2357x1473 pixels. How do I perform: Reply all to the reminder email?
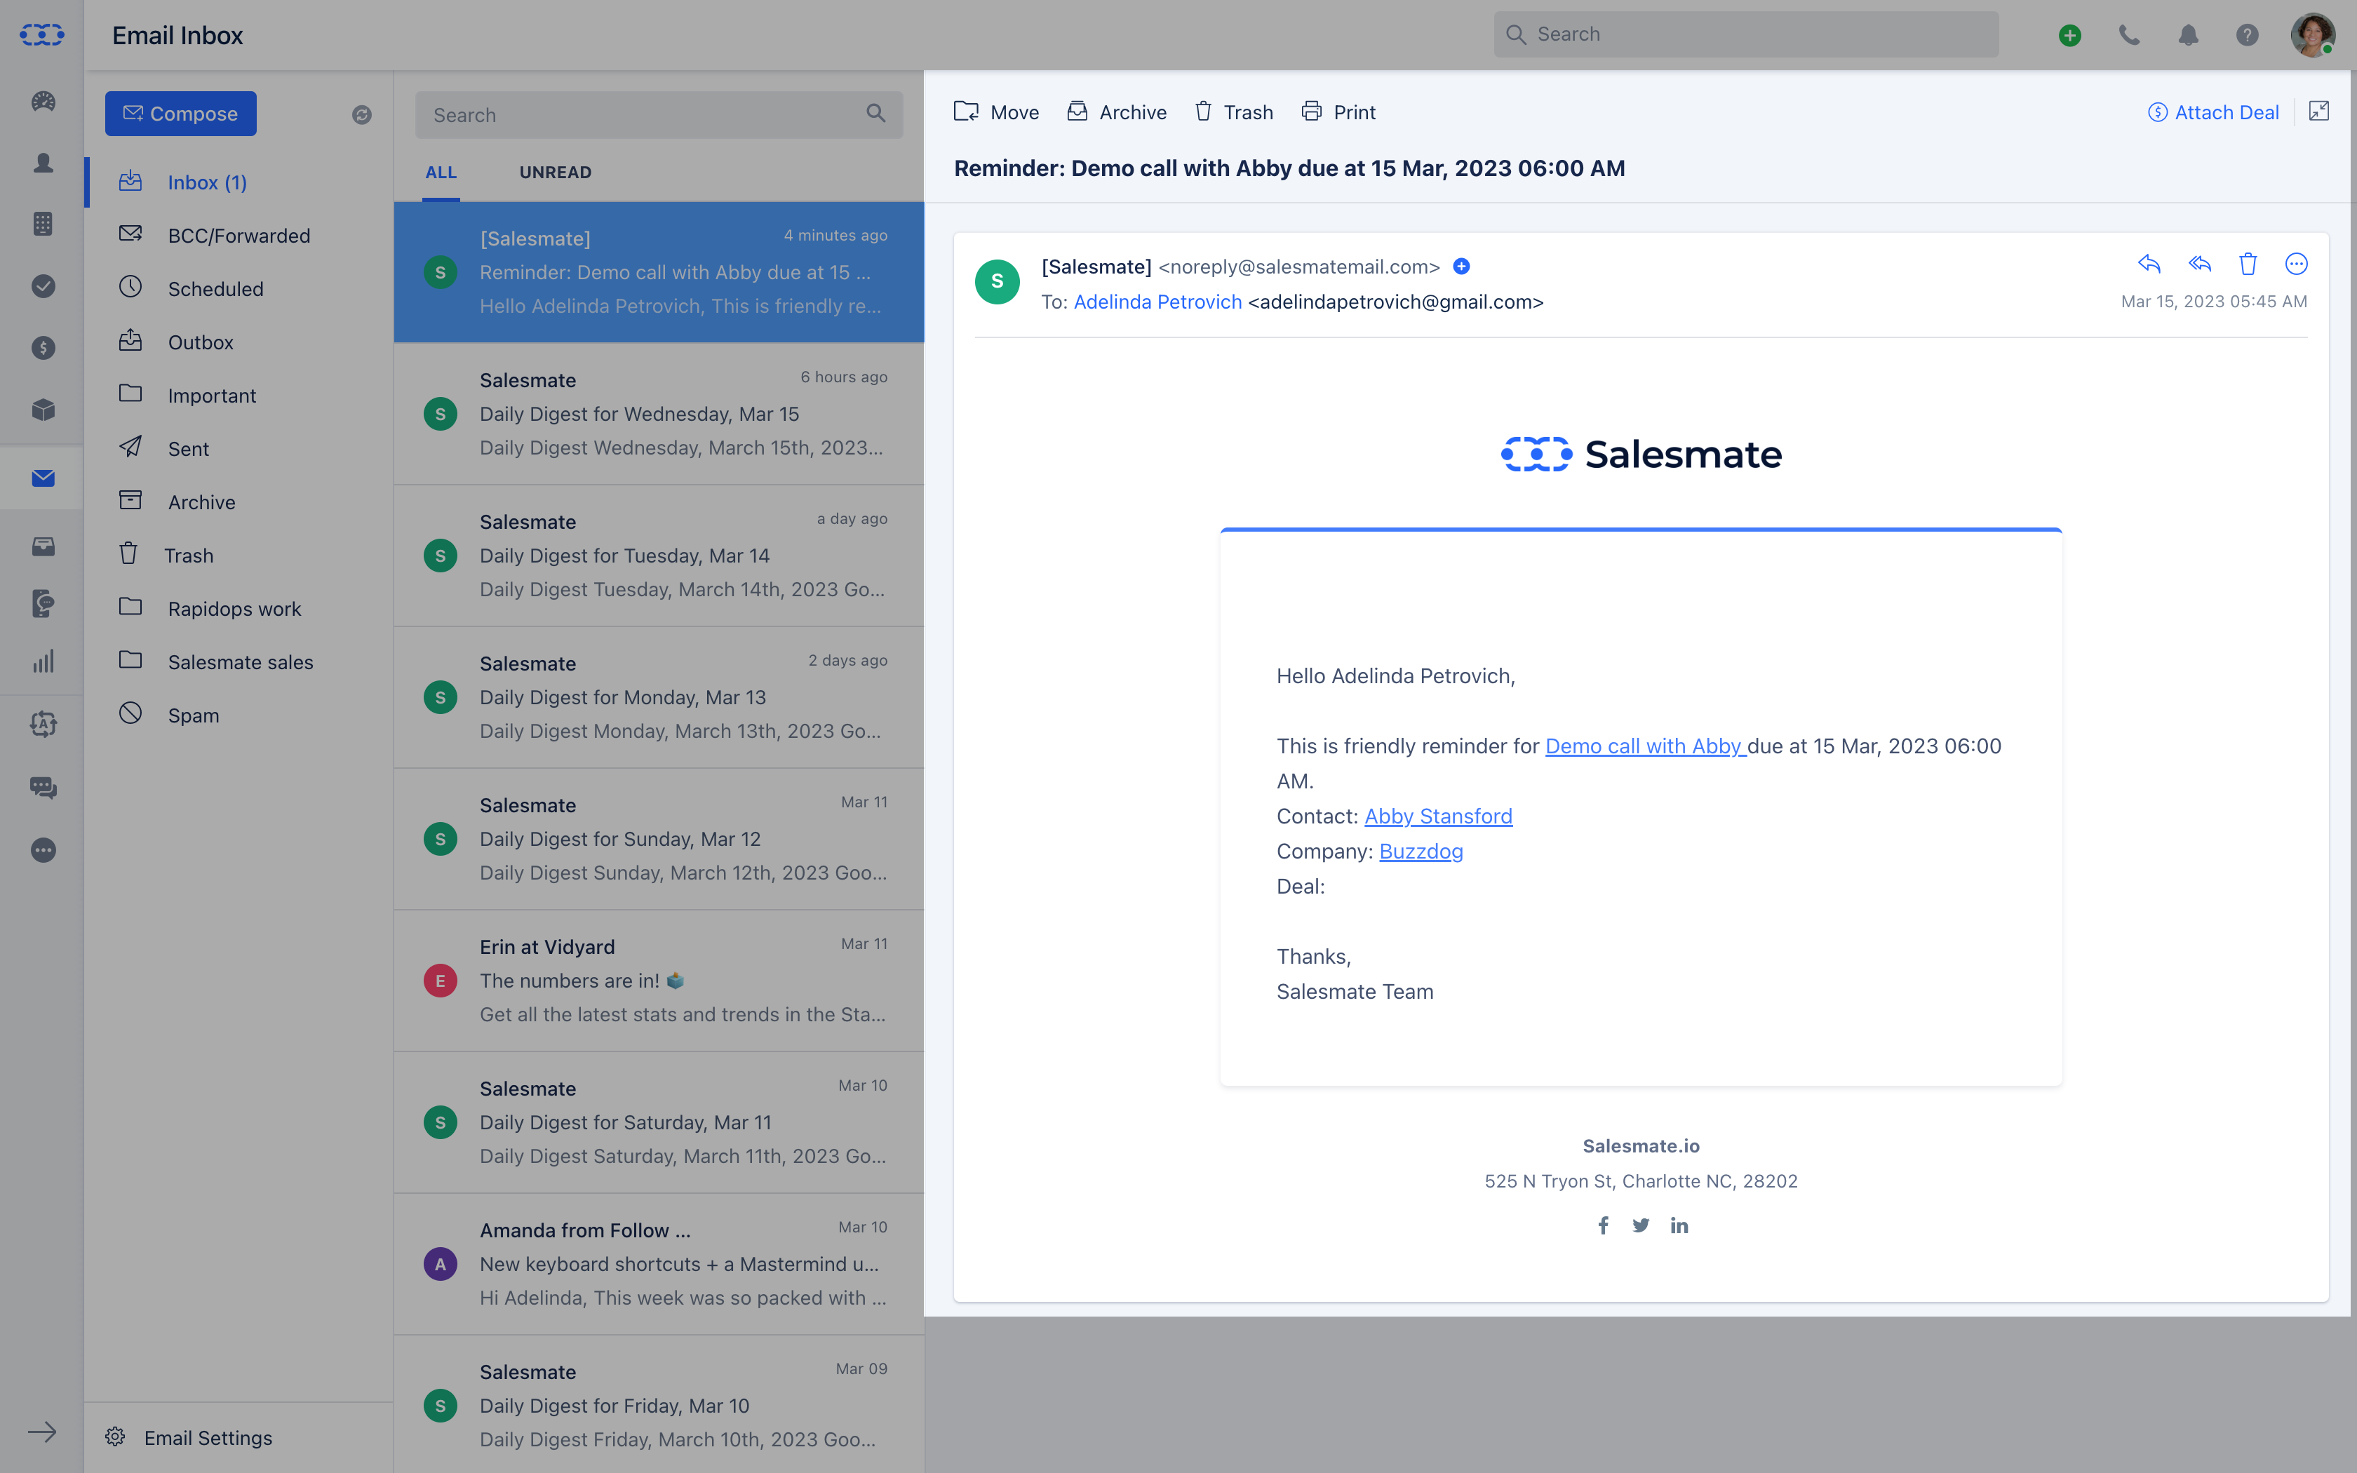click(2199, 264)
